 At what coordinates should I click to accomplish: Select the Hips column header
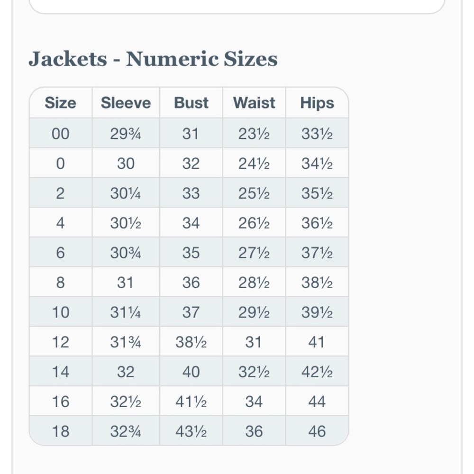(317, 103)
